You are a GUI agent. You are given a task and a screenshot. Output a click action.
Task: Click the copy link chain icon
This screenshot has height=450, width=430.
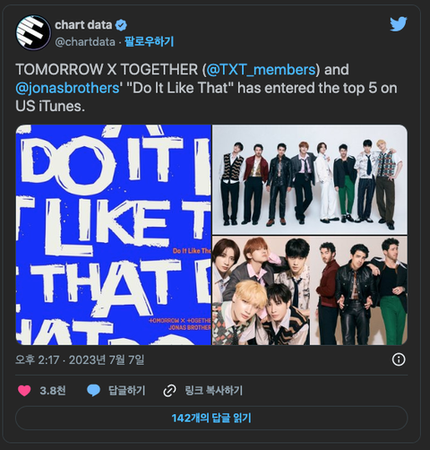click(169, 391)
